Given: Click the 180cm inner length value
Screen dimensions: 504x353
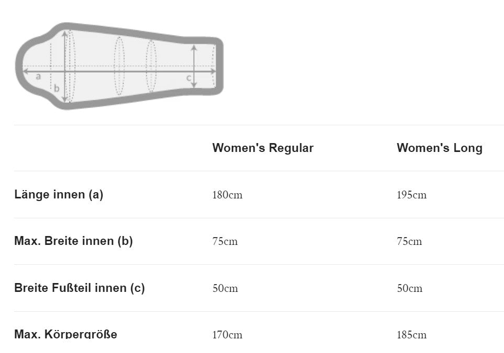Looking at the screenshot, I should point(228,195).
